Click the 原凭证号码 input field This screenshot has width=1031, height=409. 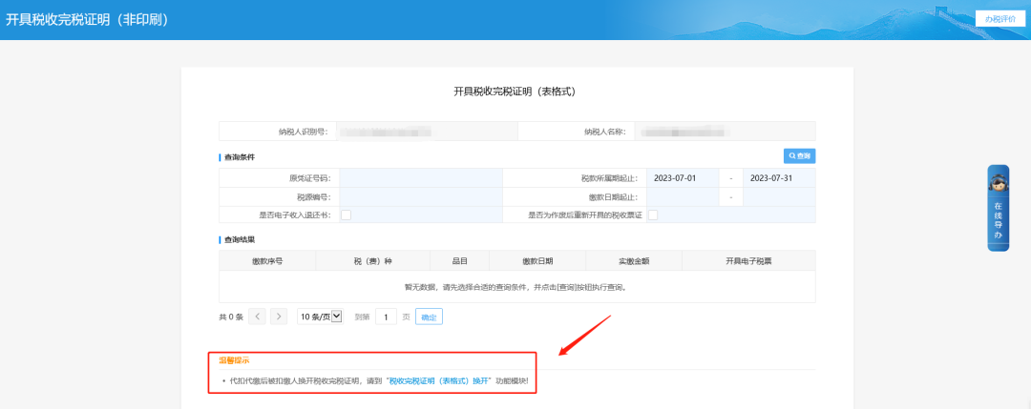420,178
